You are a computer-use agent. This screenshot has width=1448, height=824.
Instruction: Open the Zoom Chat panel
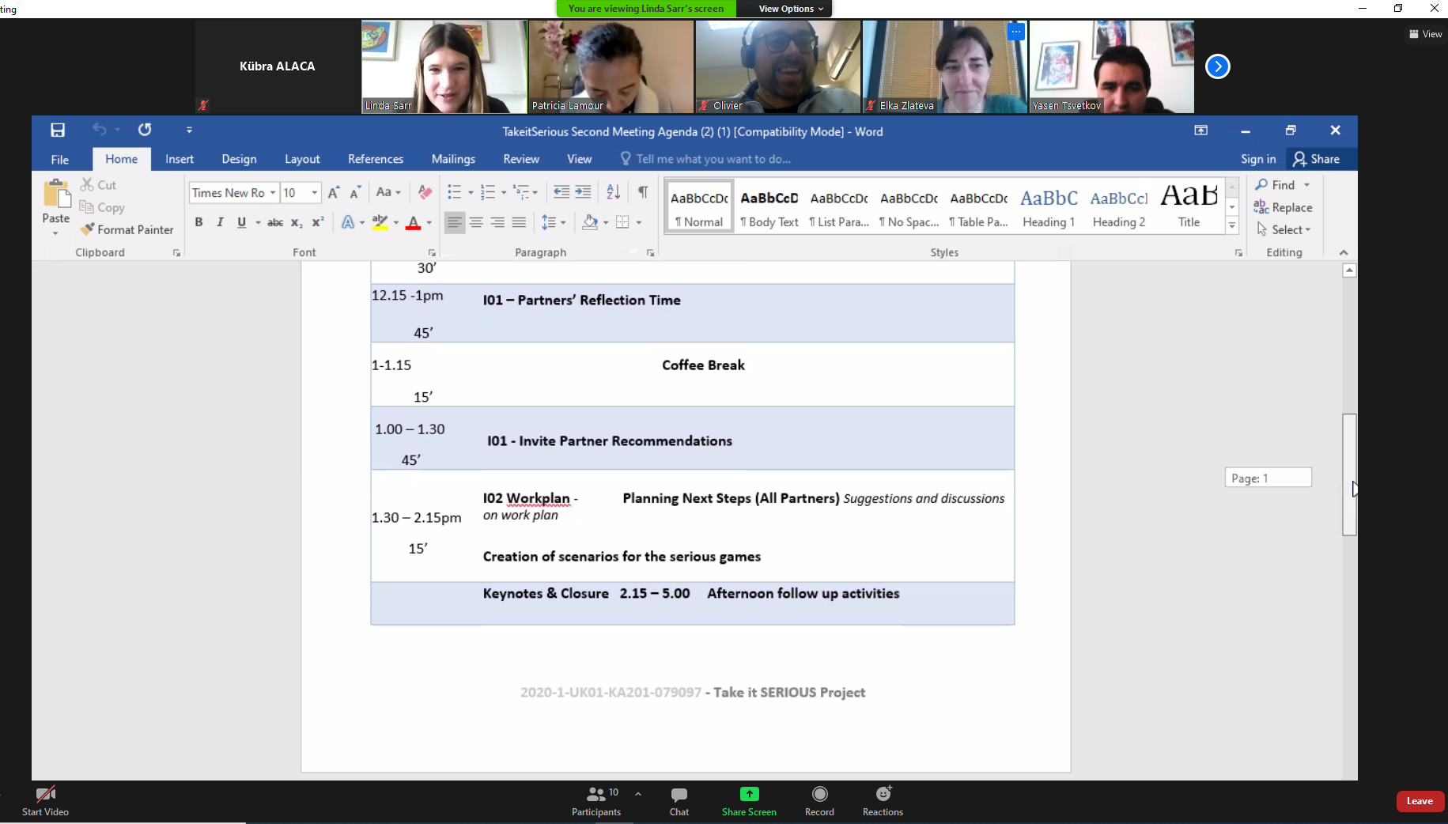tap(679, 800)
